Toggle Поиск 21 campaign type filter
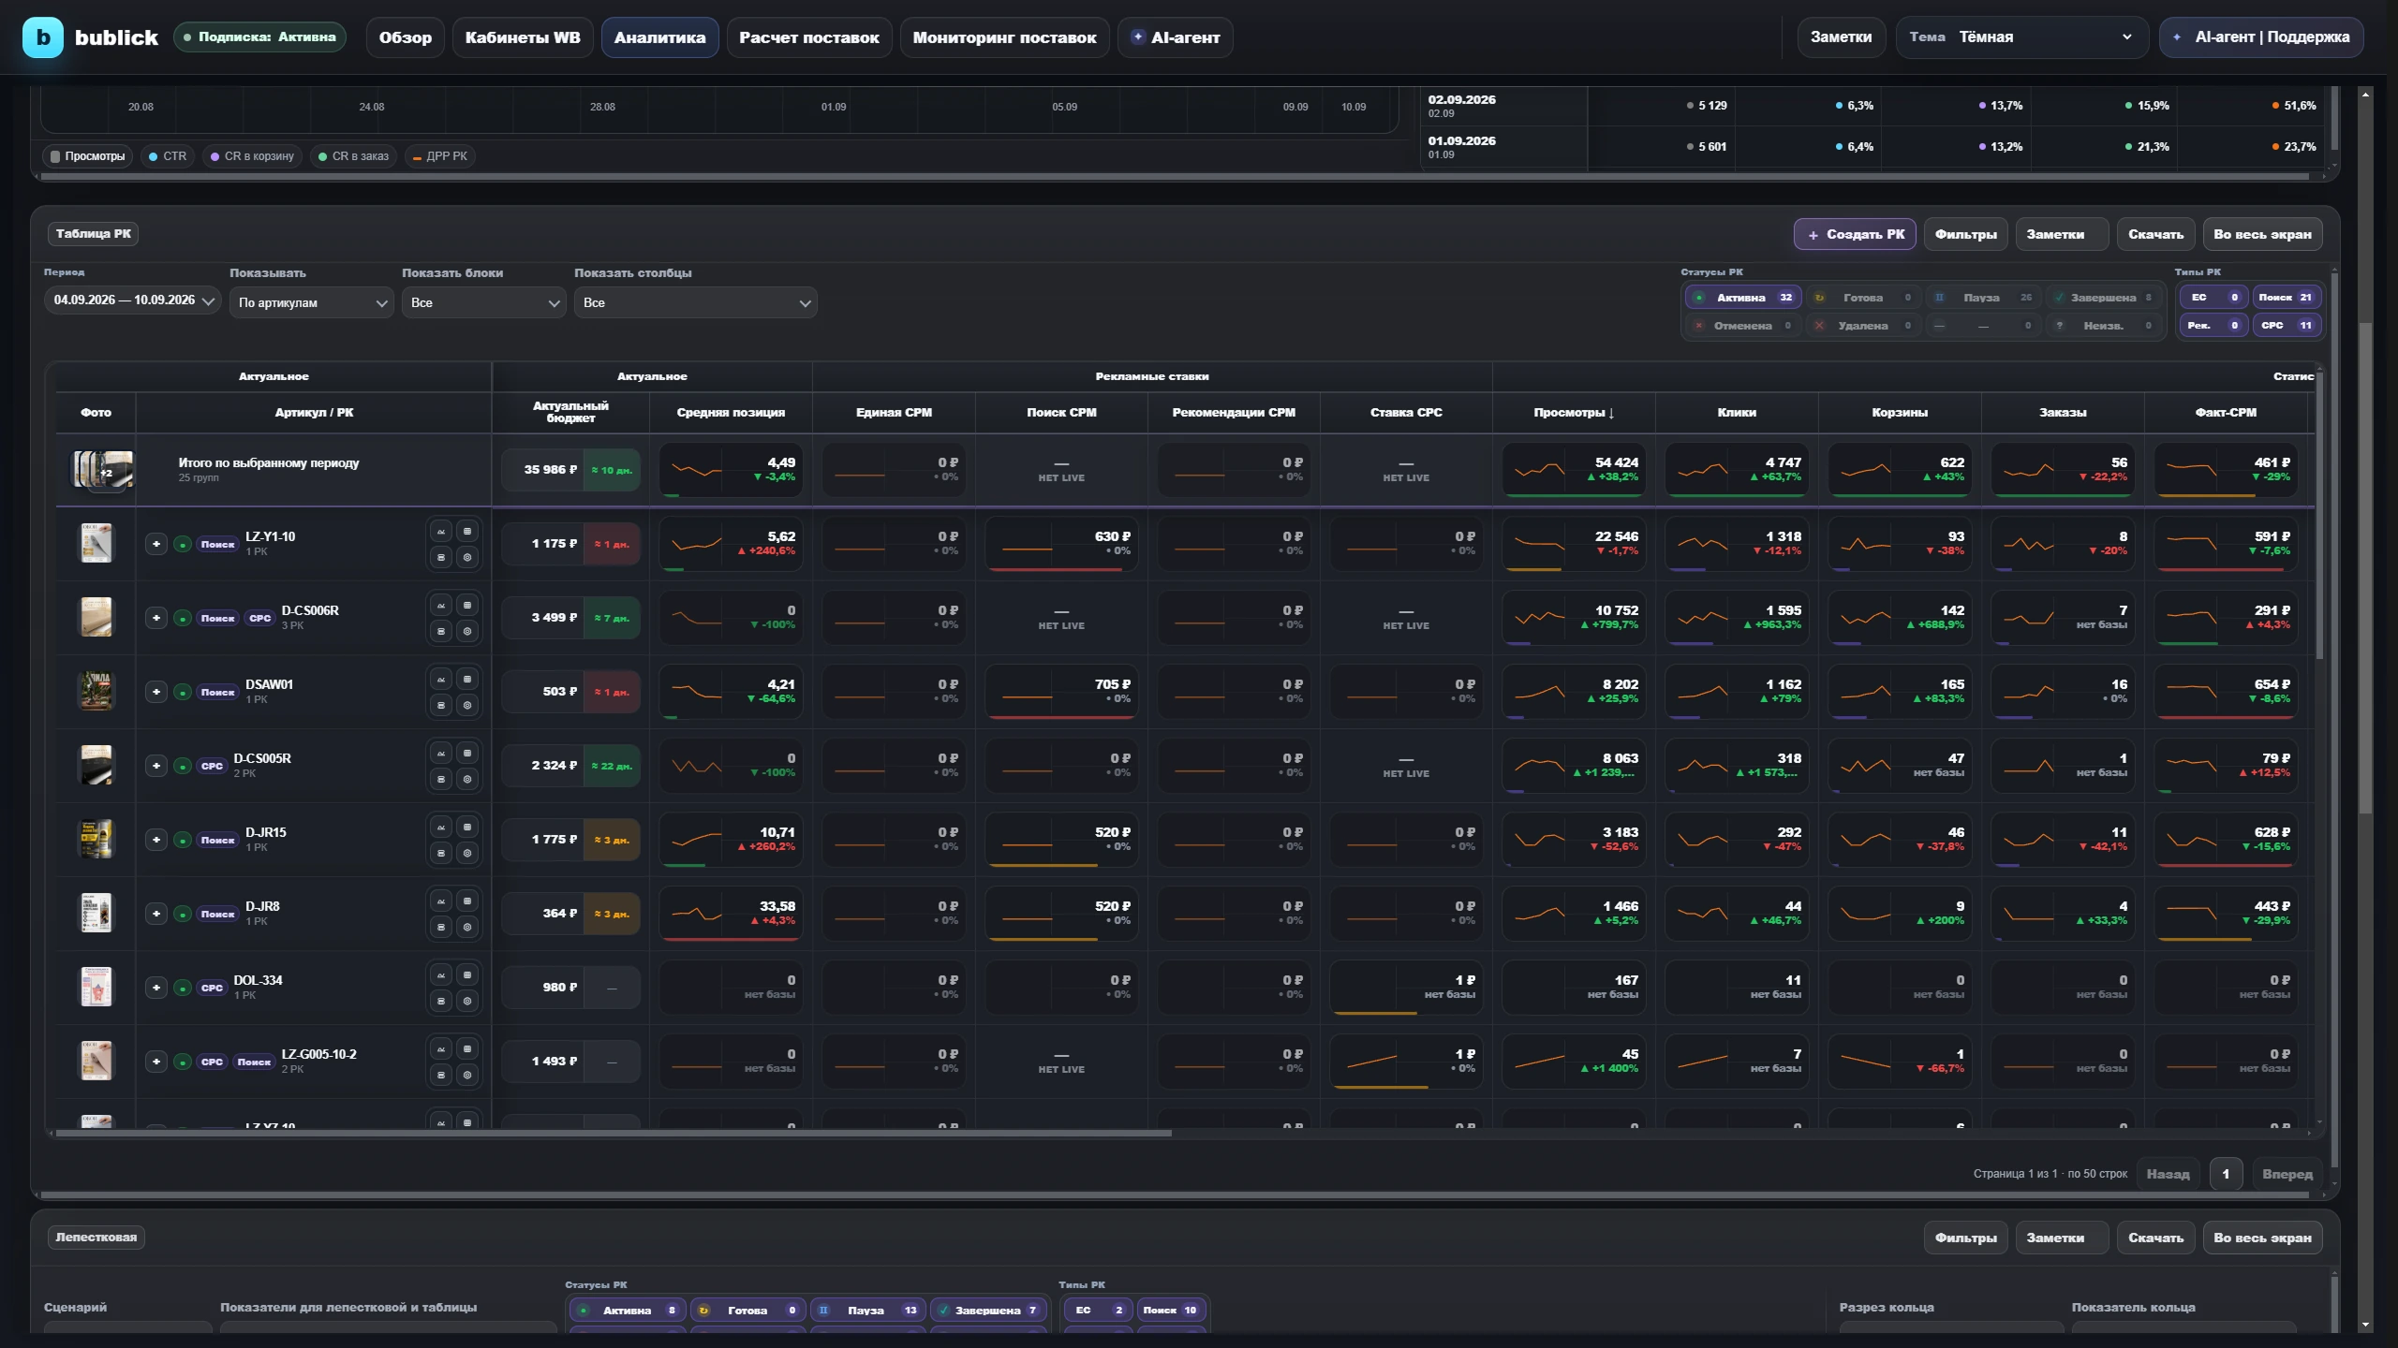 [x=2287, y=298]
